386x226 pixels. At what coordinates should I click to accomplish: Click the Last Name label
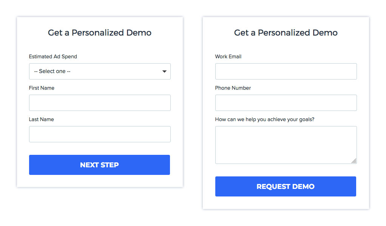42,119
